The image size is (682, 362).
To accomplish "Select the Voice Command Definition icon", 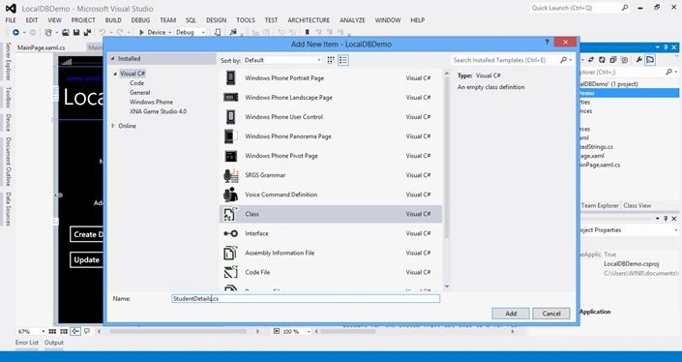I will (x=230, y=195).
